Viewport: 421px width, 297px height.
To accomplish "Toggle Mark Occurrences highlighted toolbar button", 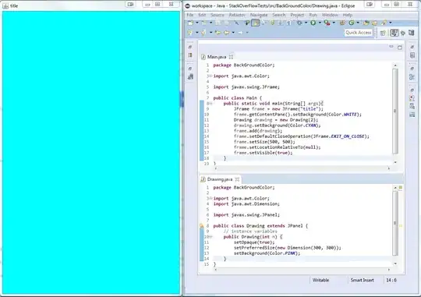I will 255,23.
